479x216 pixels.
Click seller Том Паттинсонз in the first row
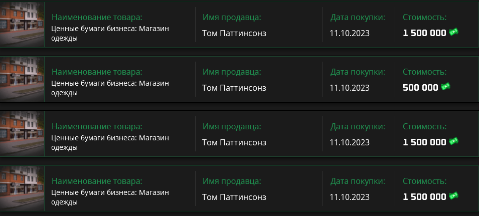tap(234, 33)
